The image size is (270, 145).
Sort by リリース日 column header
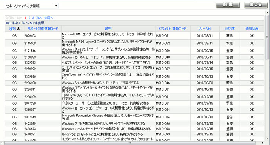click(204, 29)
